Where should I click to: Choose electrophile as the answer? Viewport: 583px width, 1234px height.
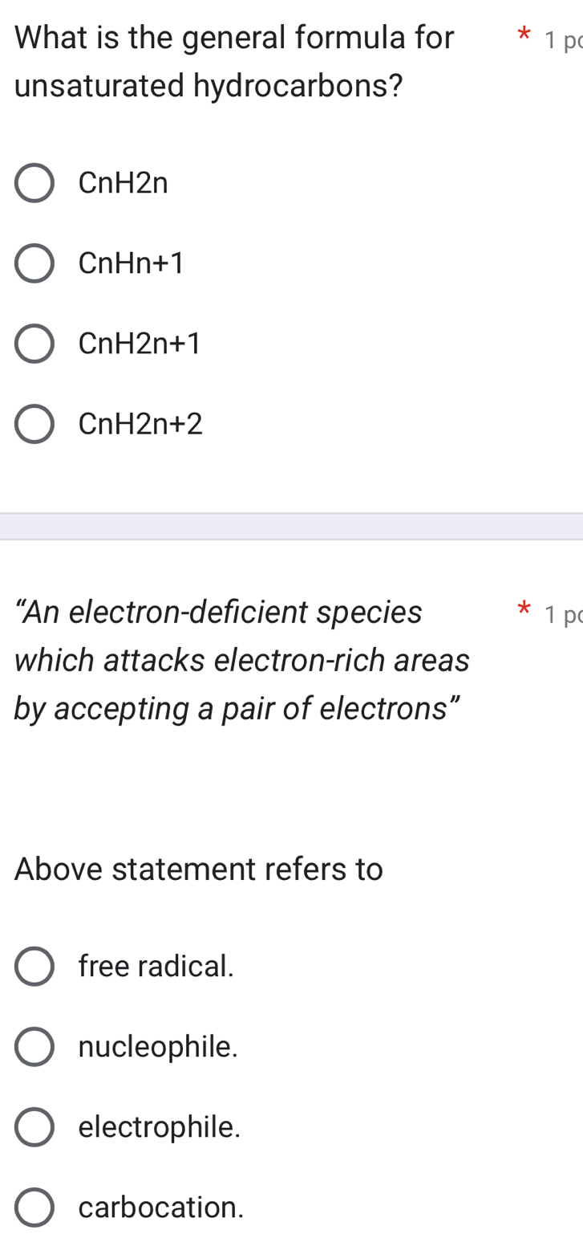coord(34,1127)
